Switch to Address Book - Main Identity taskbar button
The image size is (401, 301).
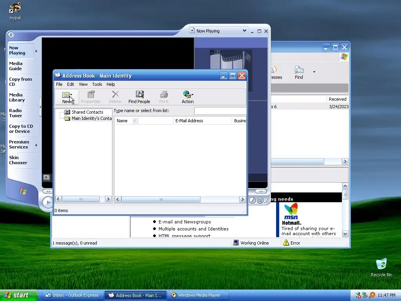point(135,295)
